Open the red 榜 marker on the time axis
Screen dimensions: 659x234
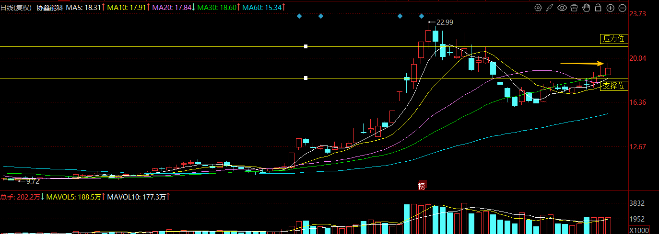pyautogui.click(x=422, y=186)
